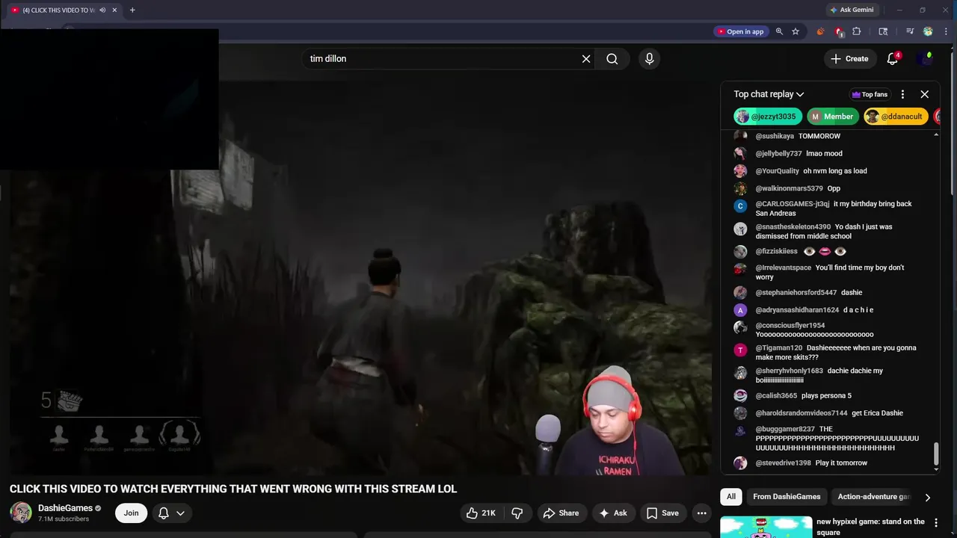Open the subscription notification bell dropdown
The image size is (957, 538).
point(171,513)
